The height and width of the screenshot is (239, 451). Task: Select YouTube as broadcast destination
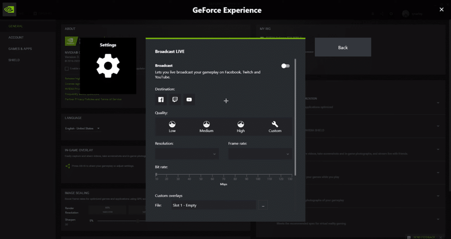pos(189,100)
